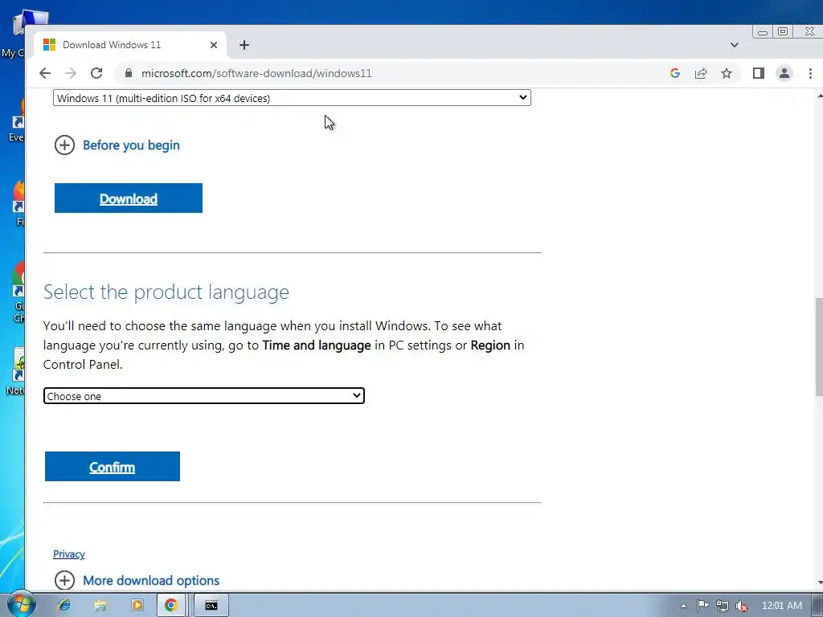Click the 12:01 AM taskbar clock
This screenshot has width=823, height=617.
coord(781,606)
